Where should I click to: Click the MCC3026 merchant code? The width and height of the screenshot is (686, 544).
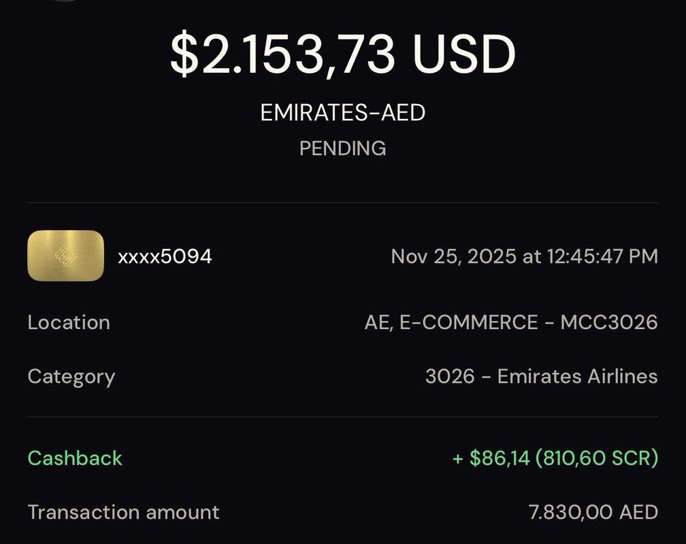609,322
